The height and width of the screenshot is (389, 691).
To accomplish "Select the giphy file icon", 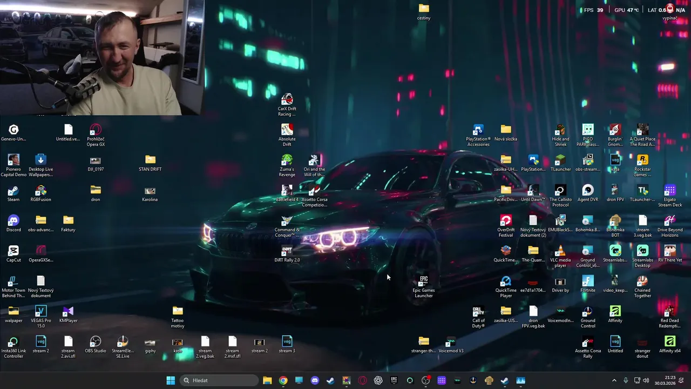I will [x=150, y=345].
